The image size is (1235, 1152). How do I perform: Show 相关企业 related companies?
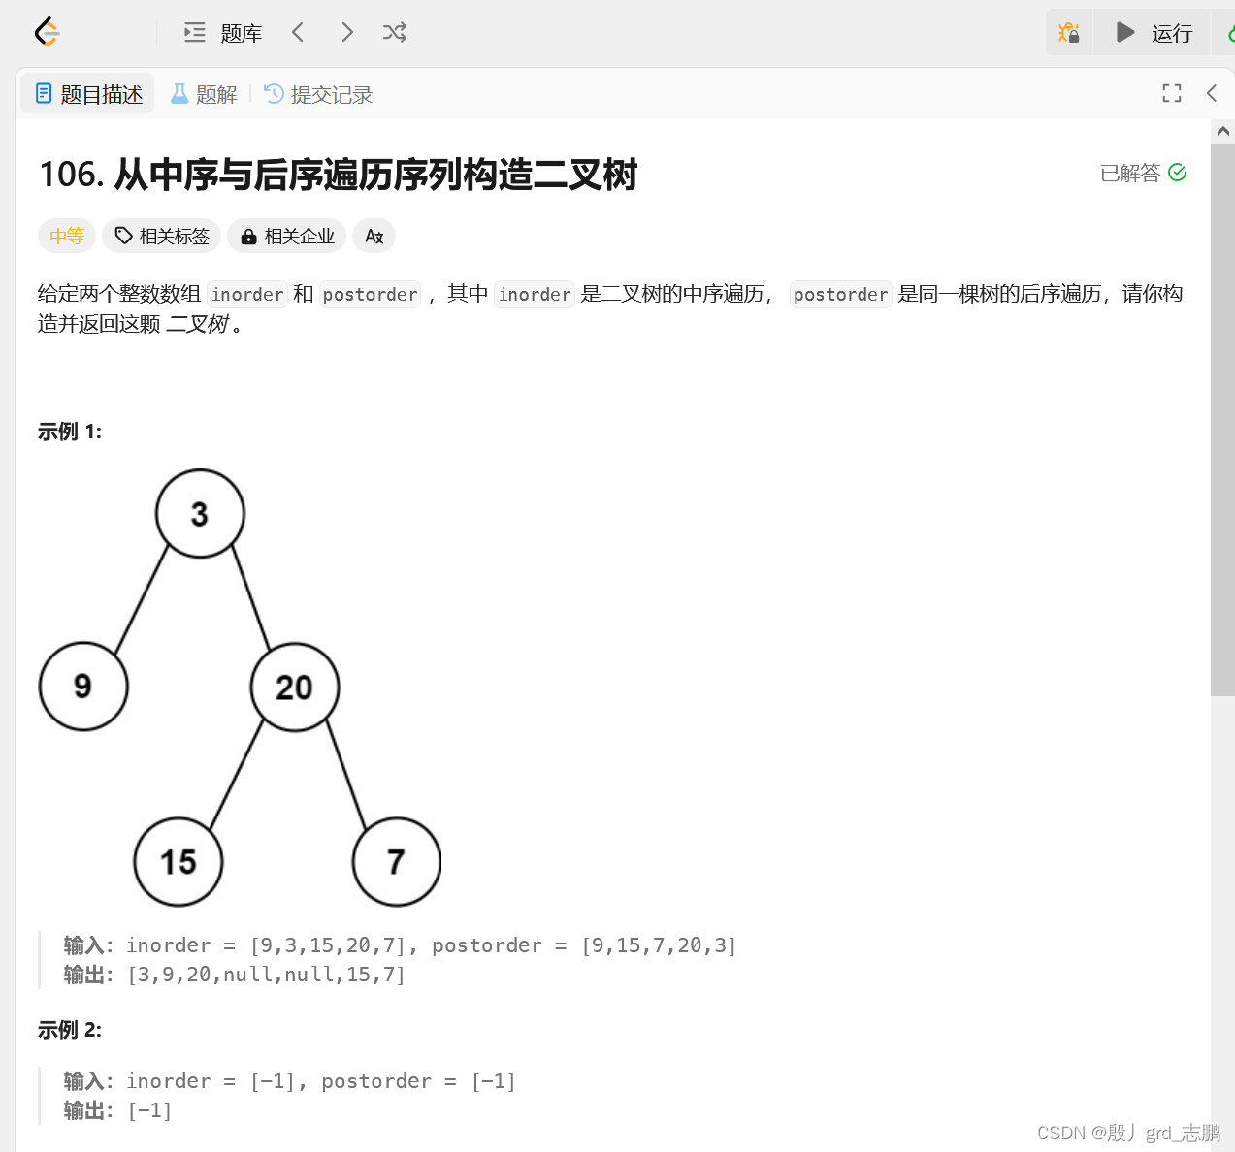(287, 236)
